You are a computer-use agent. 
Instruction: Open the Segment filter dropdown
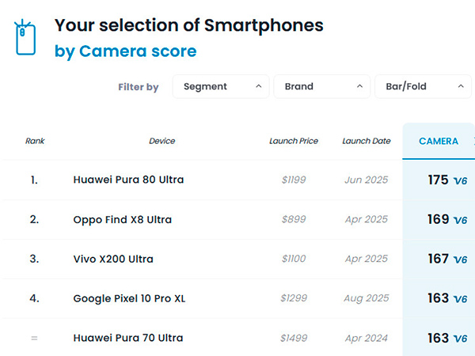(x=221, y=86)
